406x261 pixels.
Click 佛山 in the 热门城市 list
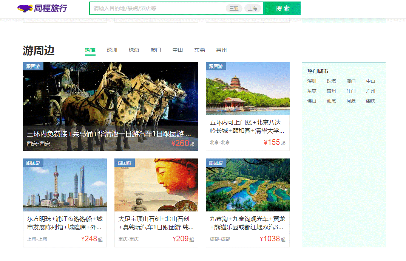point(312,101)
